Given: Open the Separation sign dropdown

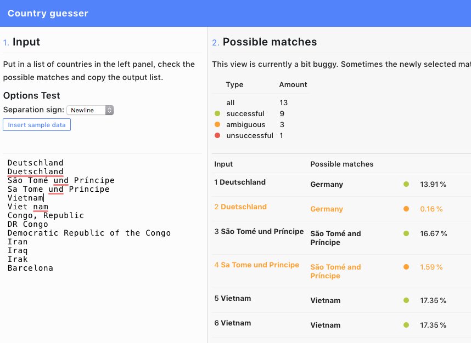Looking at the screenshot, I should (90, 110).
